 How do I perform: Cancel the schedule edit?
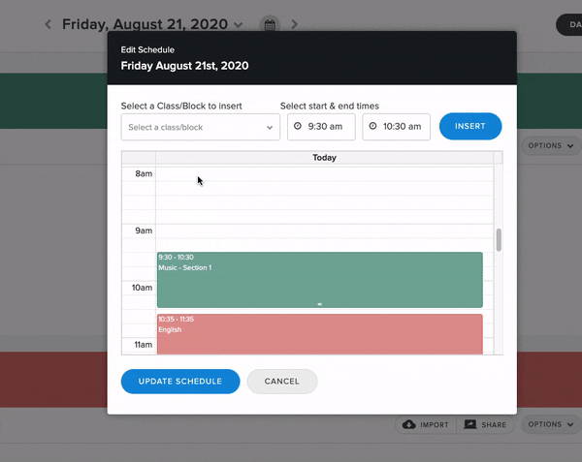pos(282,382)
